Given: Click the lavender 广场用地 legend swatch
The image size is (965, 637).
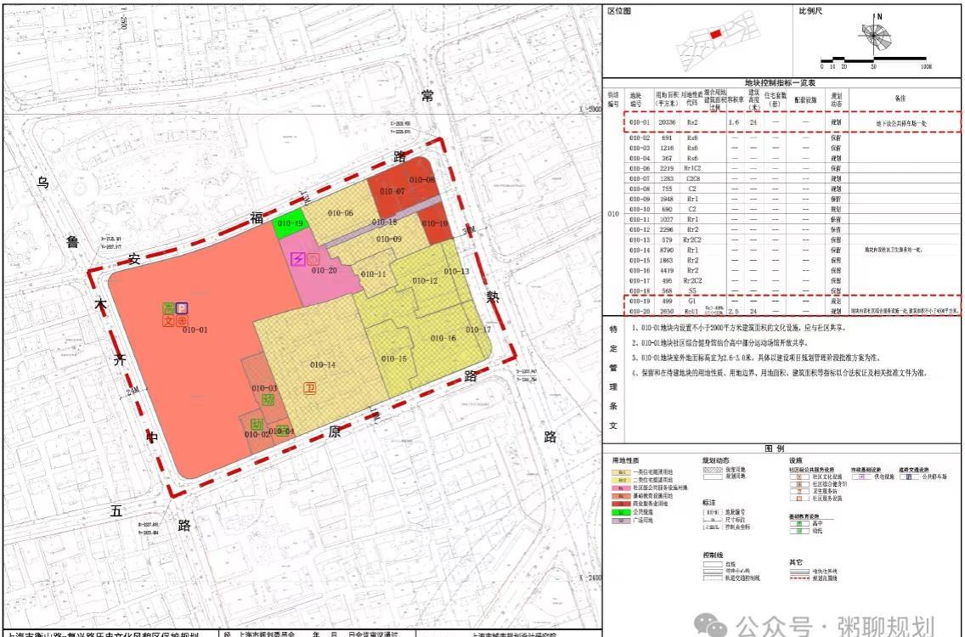Looking at the screenshot, I should click(x=621, y=521).
